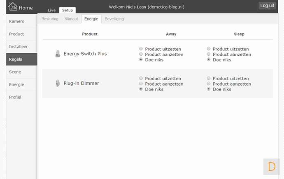
Task: Switch to the Besturing tab
Action: [x=50, y=19]
